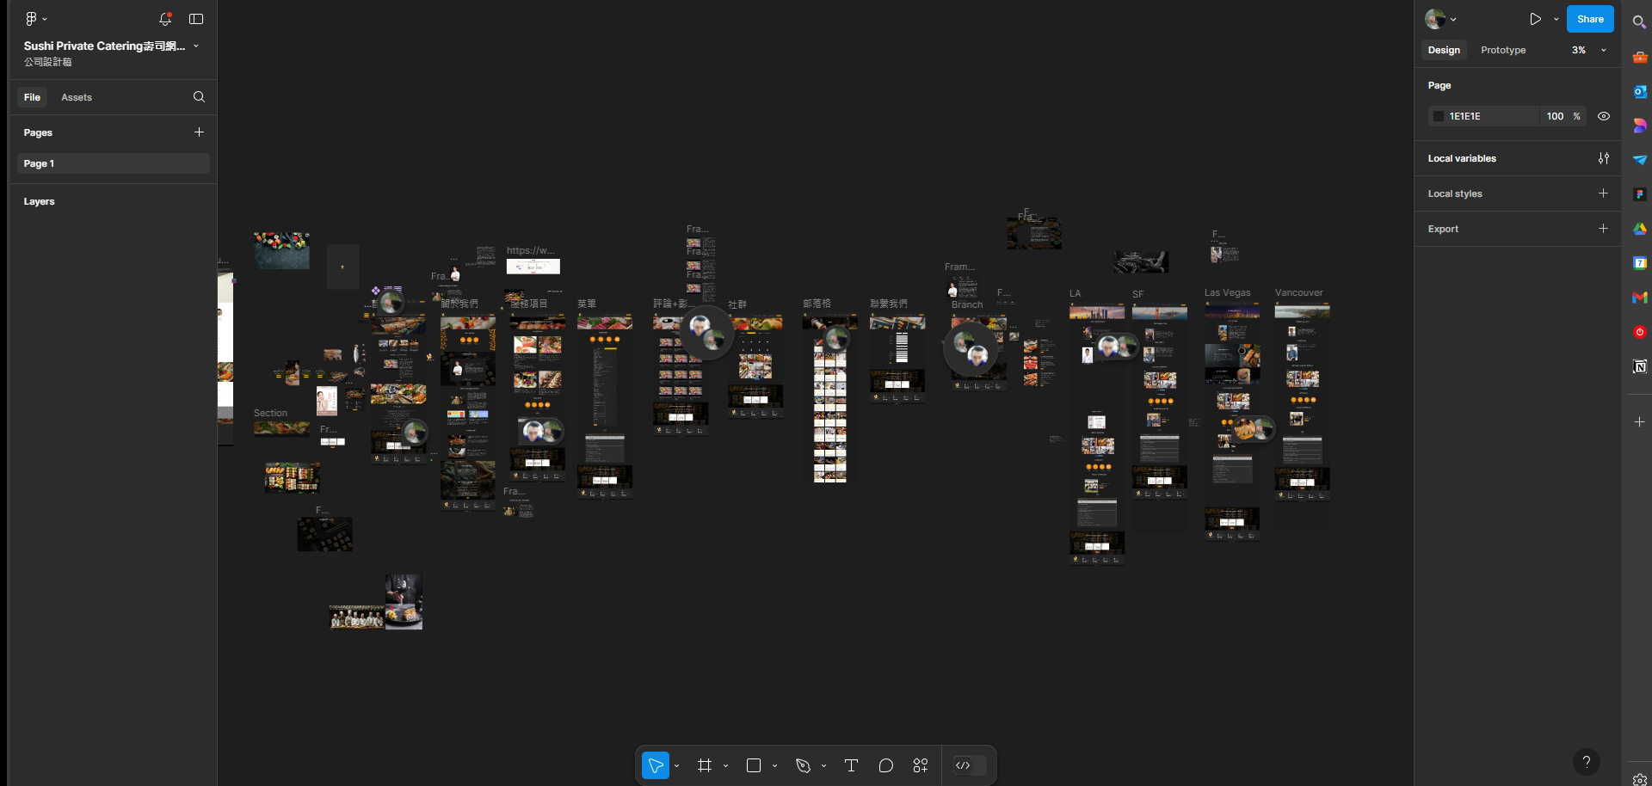Select the Pen tool
Screen dimensions: 1652x786
tap(803, 765)
